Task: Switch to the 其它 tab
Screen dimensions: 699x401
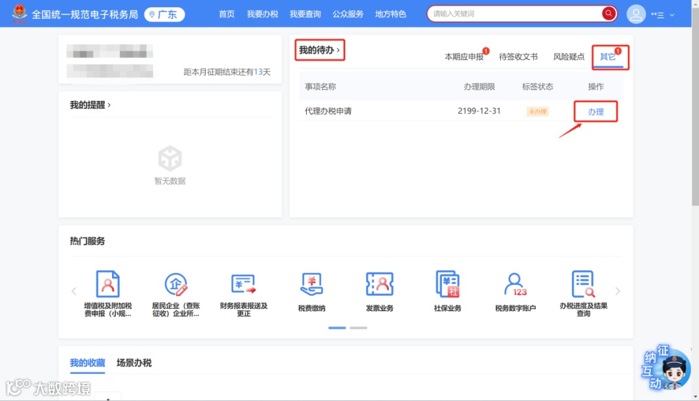Action: pyautogui.click(x=607, y=56)
